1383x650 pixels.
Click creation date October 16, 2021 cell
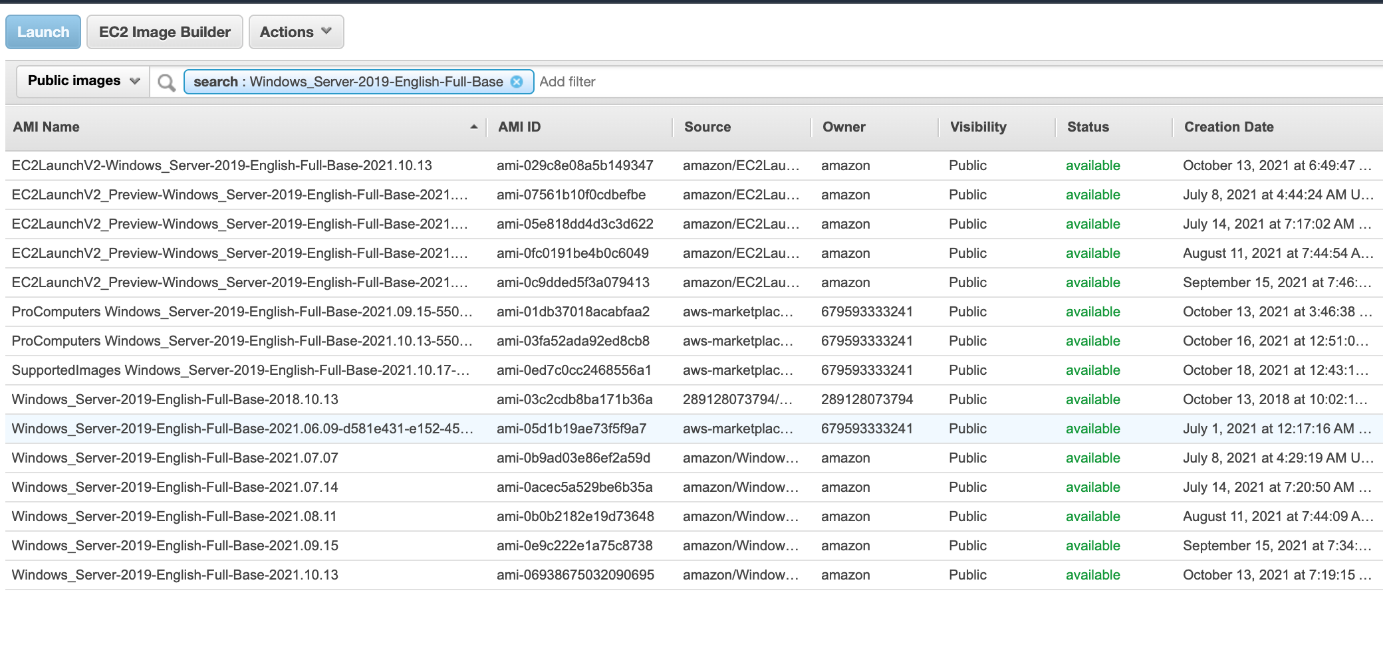tap(1277, 341)
